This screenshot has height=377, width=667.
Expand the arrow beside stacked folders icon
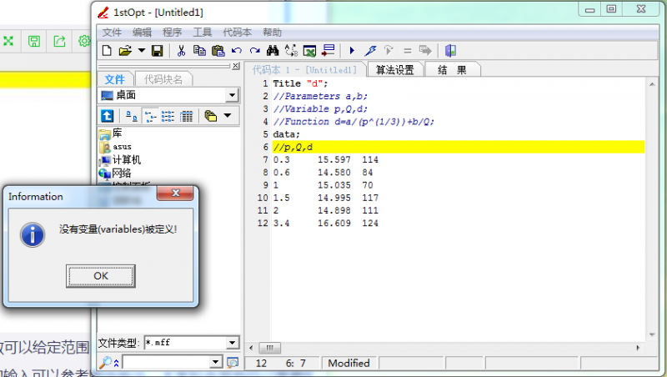[228, 115]
